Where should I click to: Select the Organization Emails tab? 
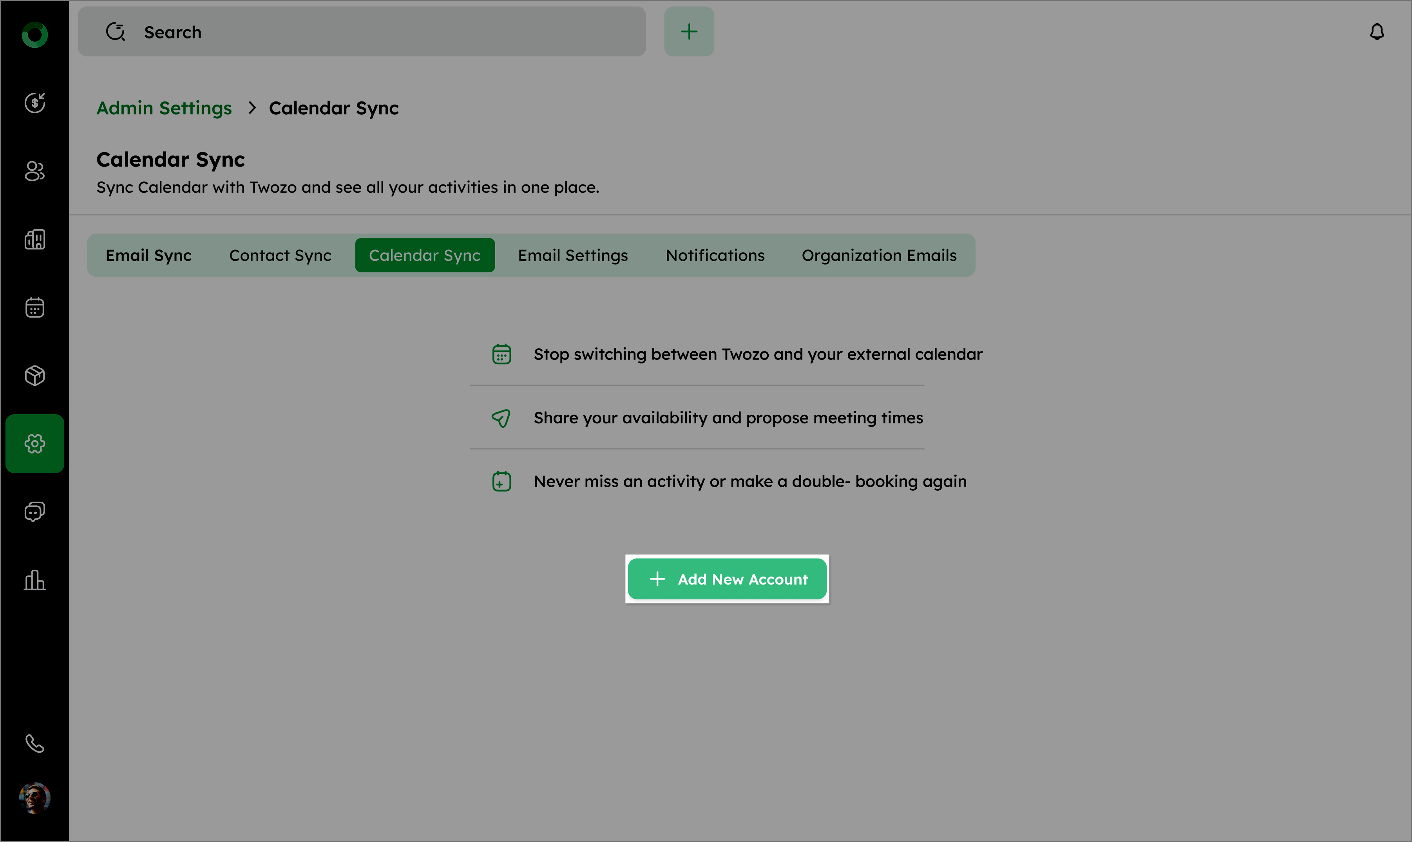click(x=879, y=255)
